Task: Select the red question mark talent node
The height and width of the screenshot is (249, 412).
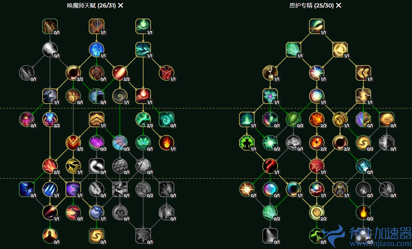Action: point(270,166)
